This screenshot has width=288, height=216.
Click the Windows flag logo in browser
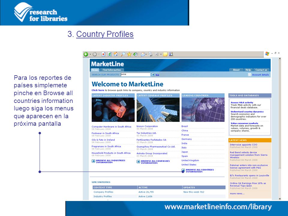(x=267, y=54)
